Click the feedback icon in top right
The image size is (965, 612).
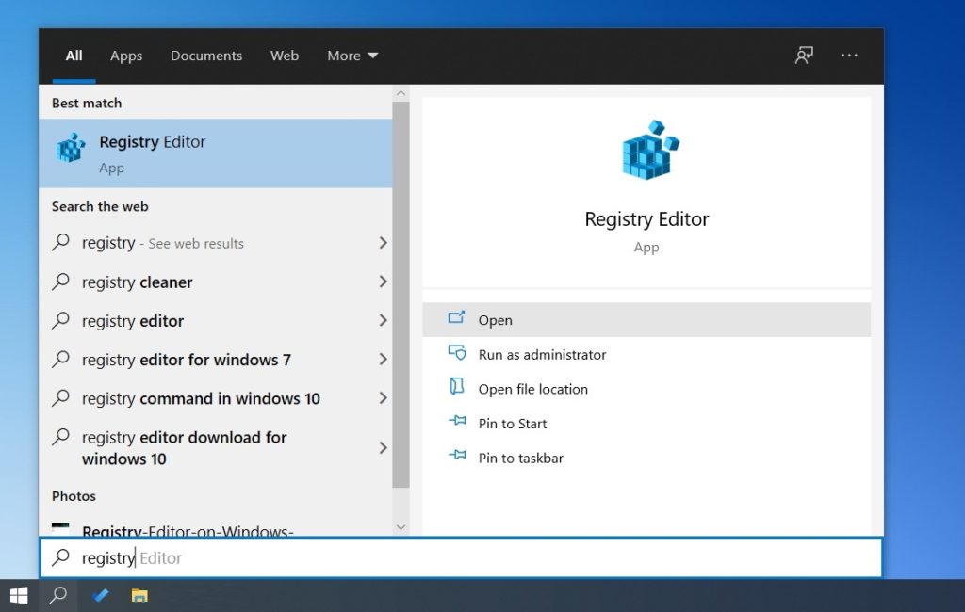803,56
